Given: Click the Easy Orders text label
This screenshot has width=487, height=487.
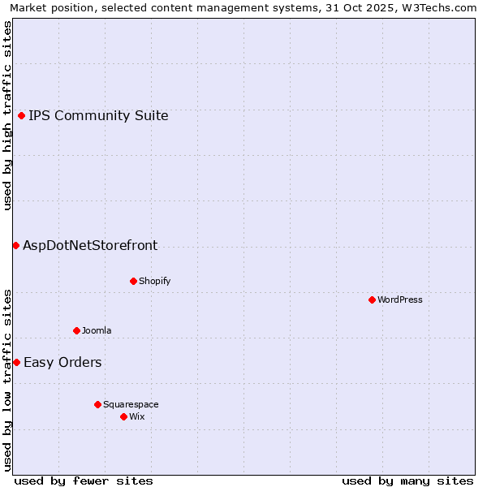Looking at the screenshot, I should (x=62, y=362).
